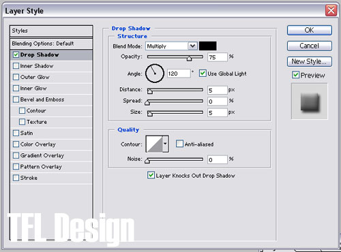Enable the Inner Shadow checkbox
Screen dimensions: 341x252
pyautogui.click(x=16, y=66)
